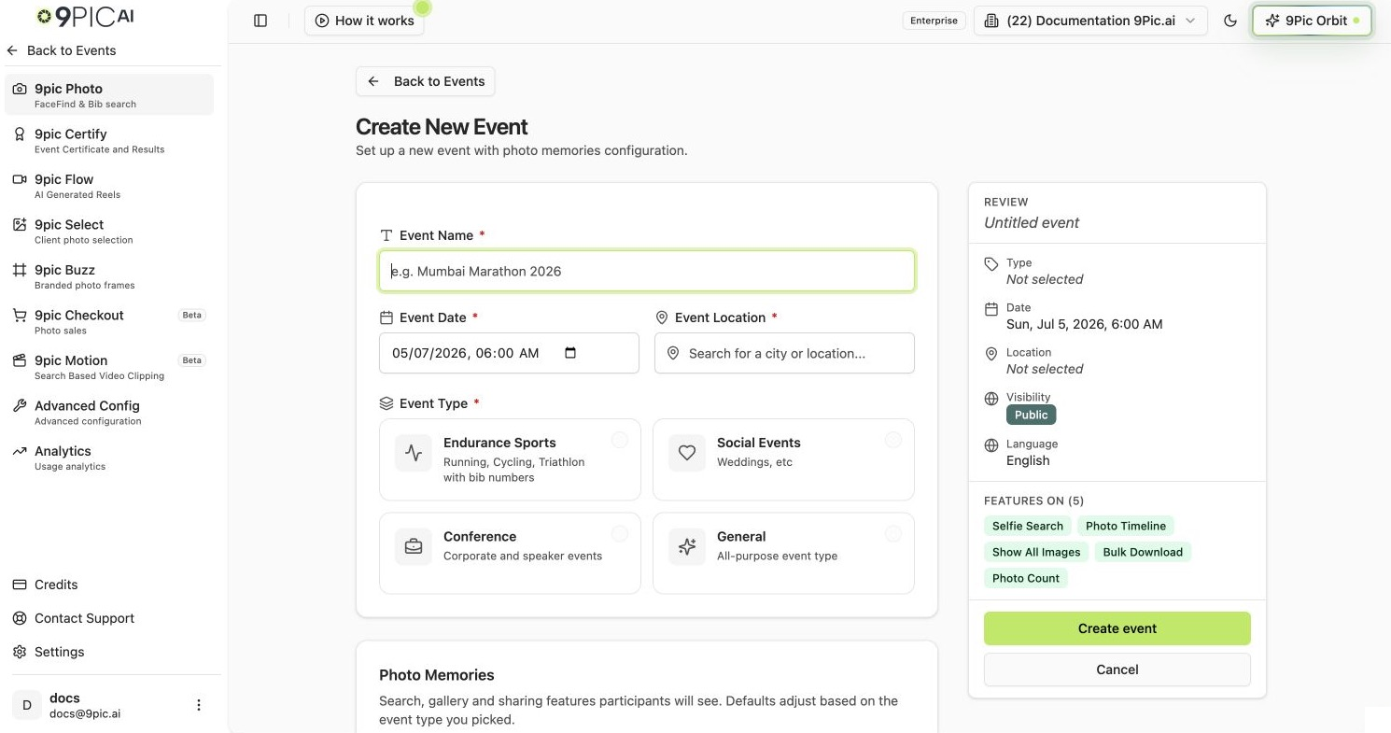Click the Public visibility badge

tap(1031, 415)
